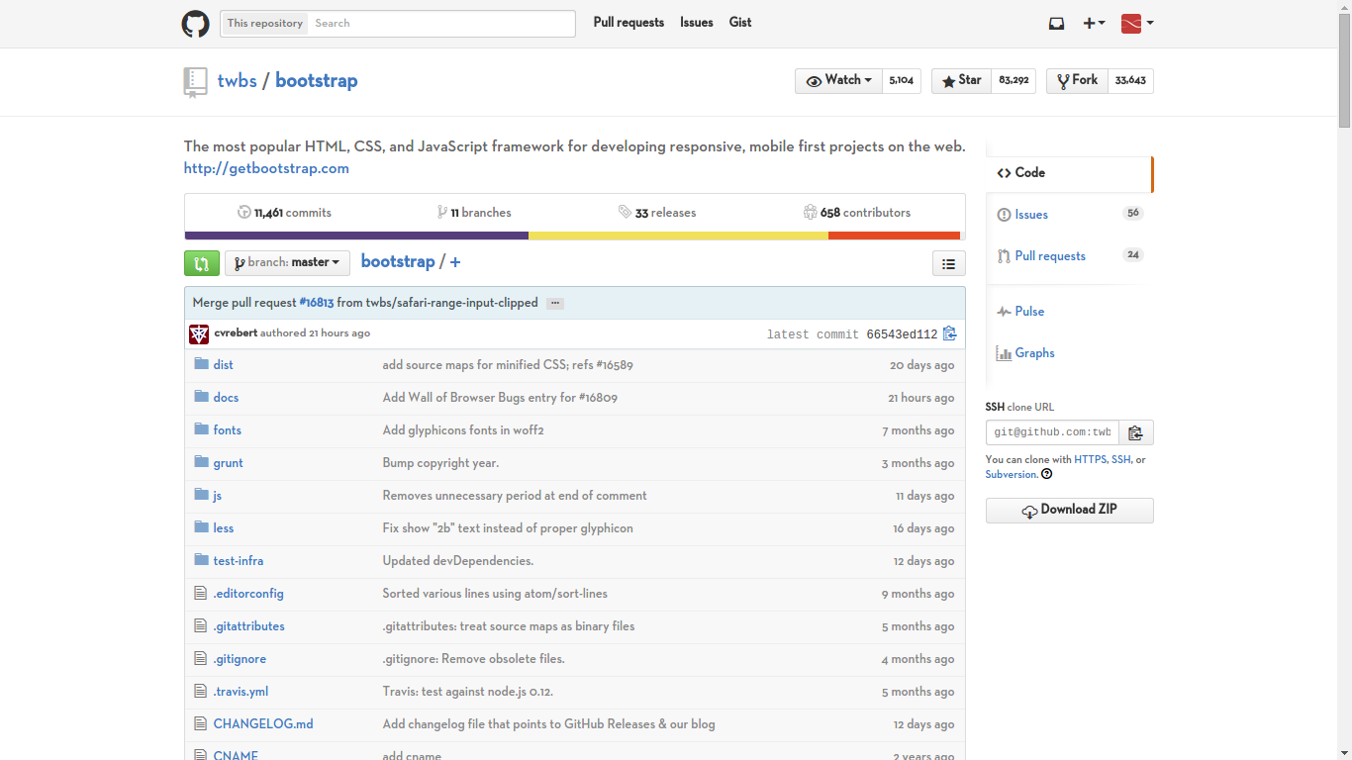Click .travis.yml file icon

pyautogui.click(x=201, y=691)
